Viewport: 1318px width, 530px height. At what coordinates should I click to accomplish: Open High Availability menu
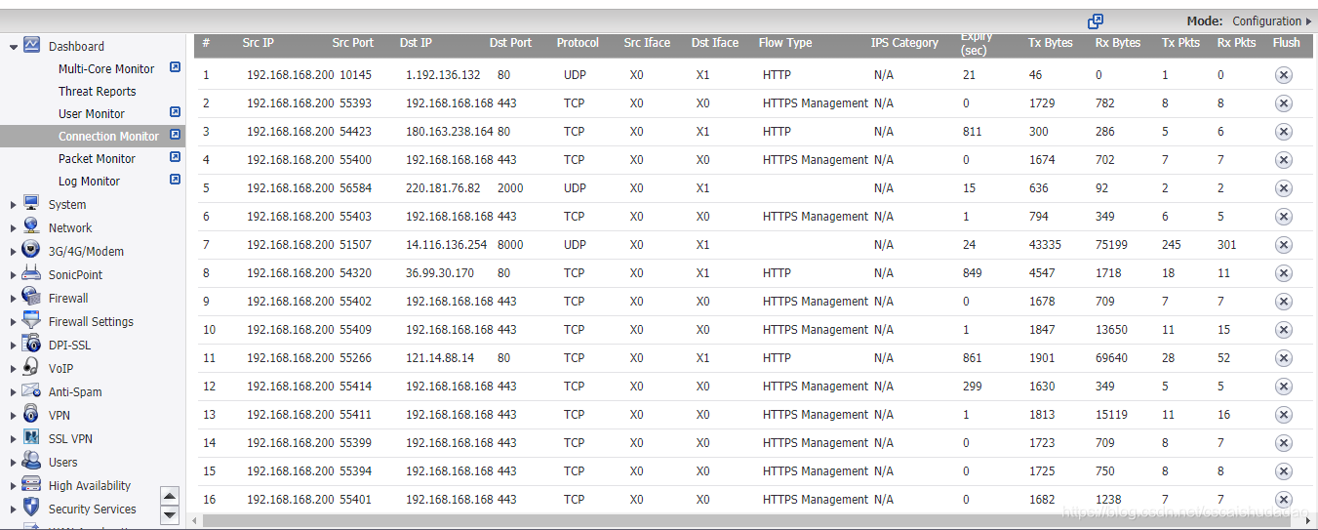click(90, 485)
